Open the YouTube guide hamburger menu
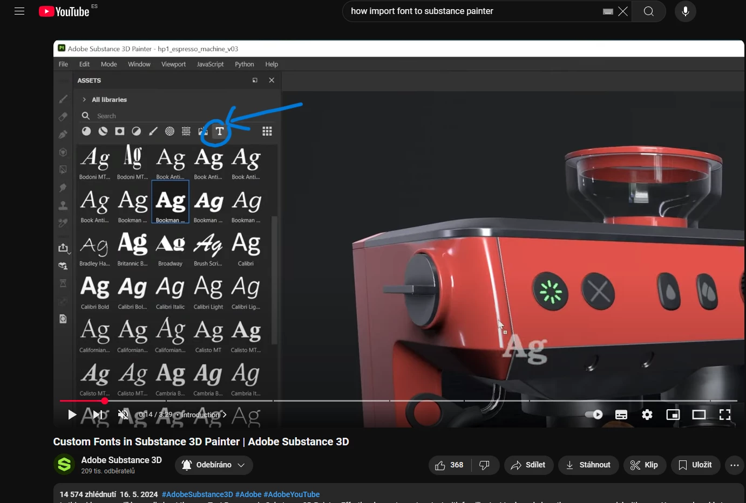 click(19, 11)
